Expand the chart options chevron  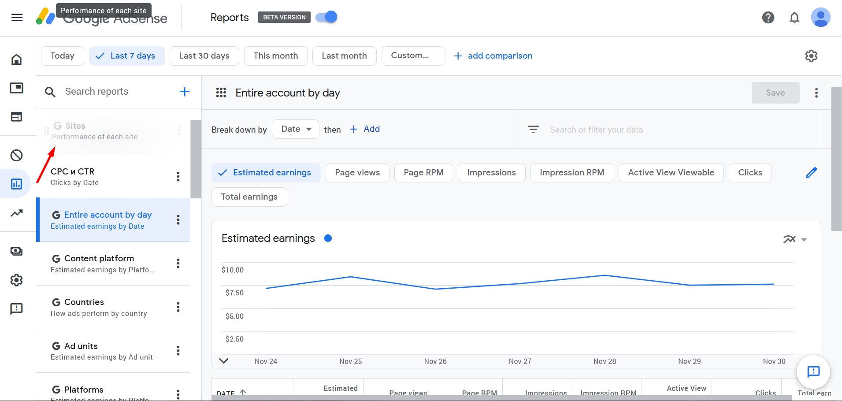[804, 239]
